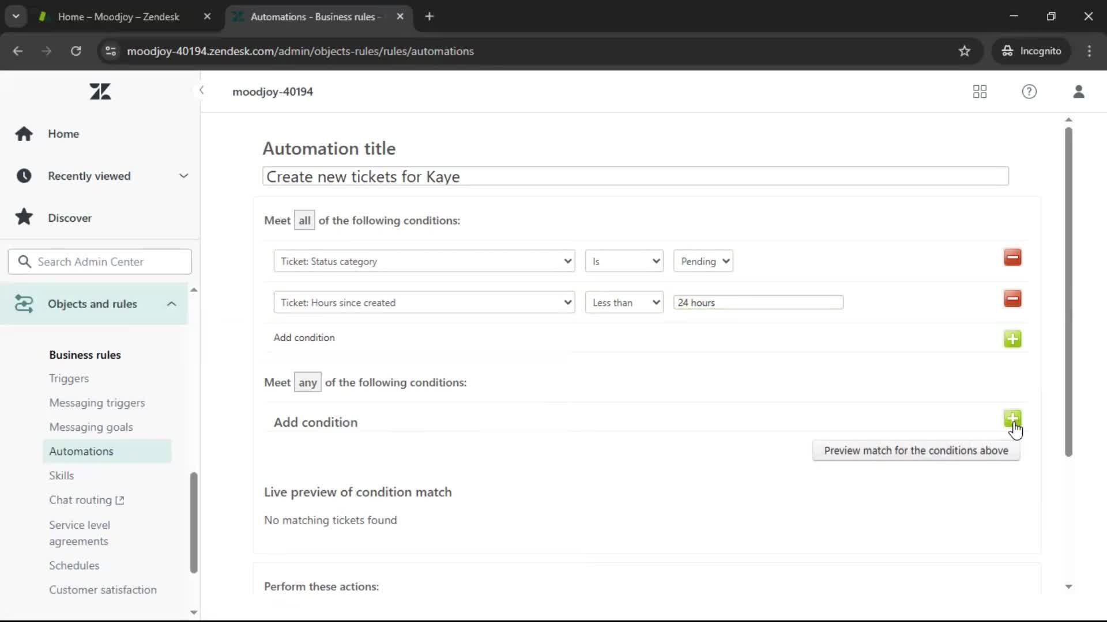Select Automations in Business rules
Screen dimensions: 1107x622
[107, 451]
